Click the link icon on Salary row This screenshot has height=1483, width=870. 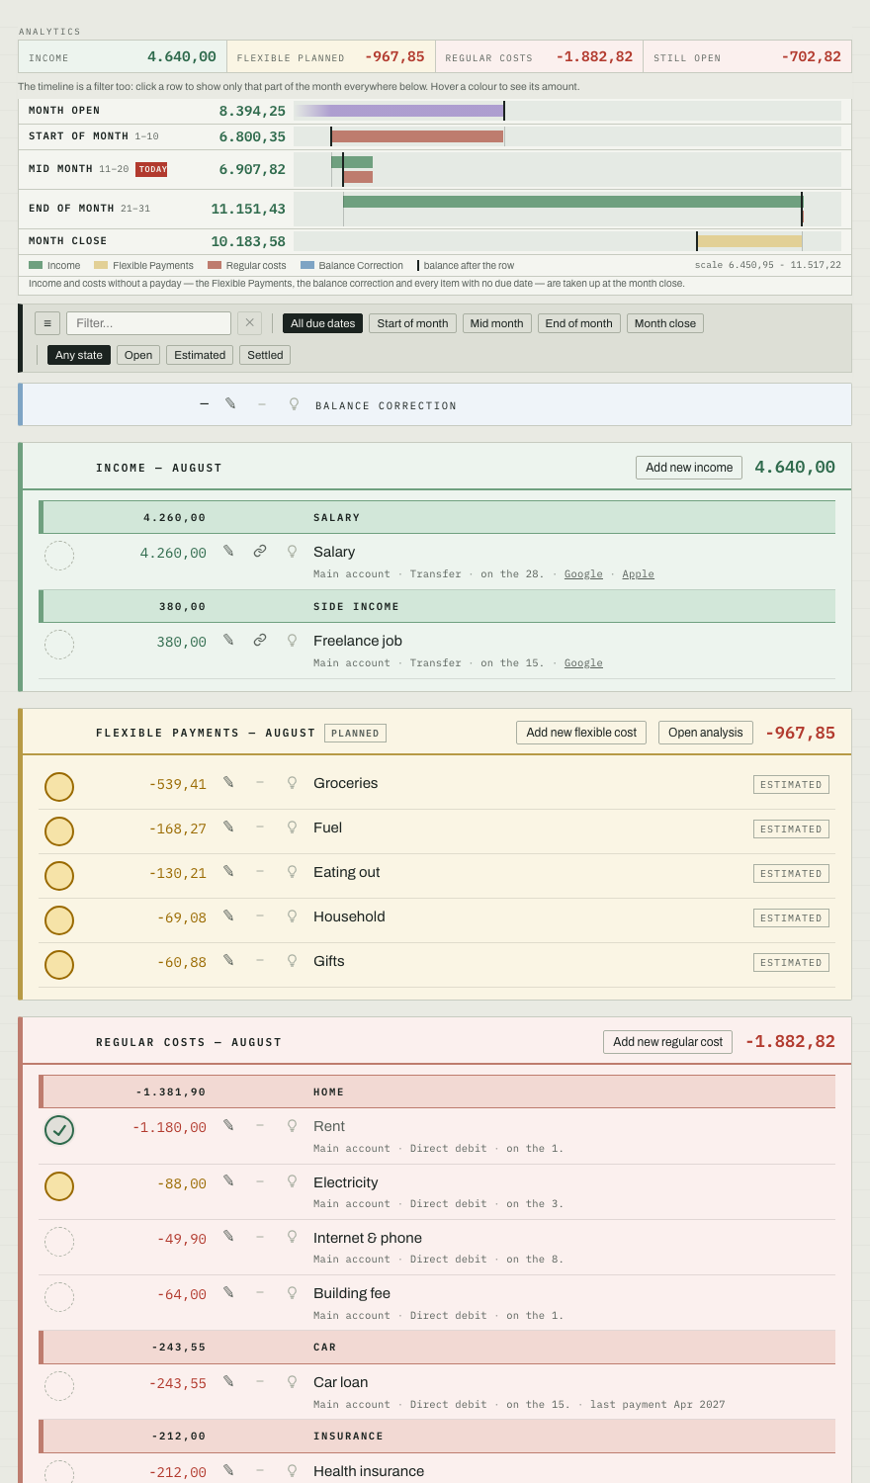(260, 551)
